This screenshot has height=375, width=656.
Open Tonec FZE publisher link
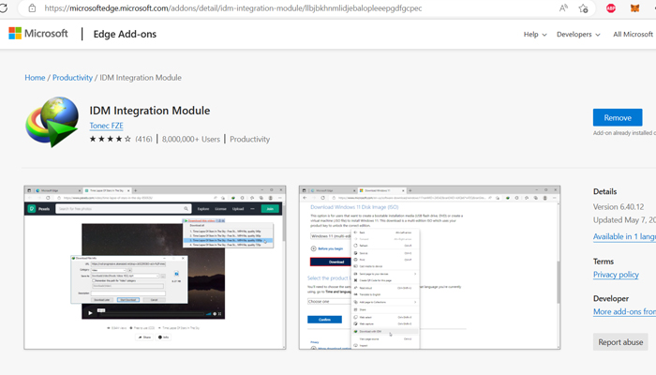106,126
